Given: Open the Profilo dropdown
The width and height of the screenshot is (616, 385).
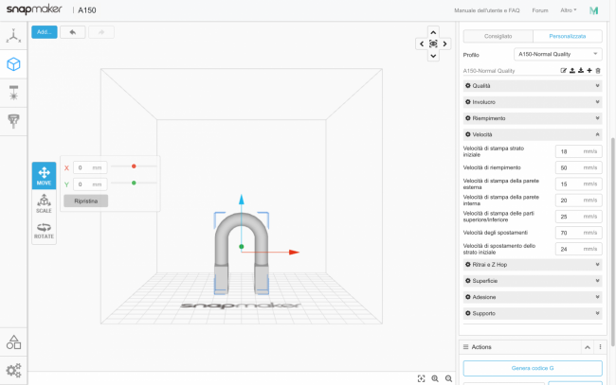Looking at the screenshot, I should pyautogui.click(x=557, y=55).
